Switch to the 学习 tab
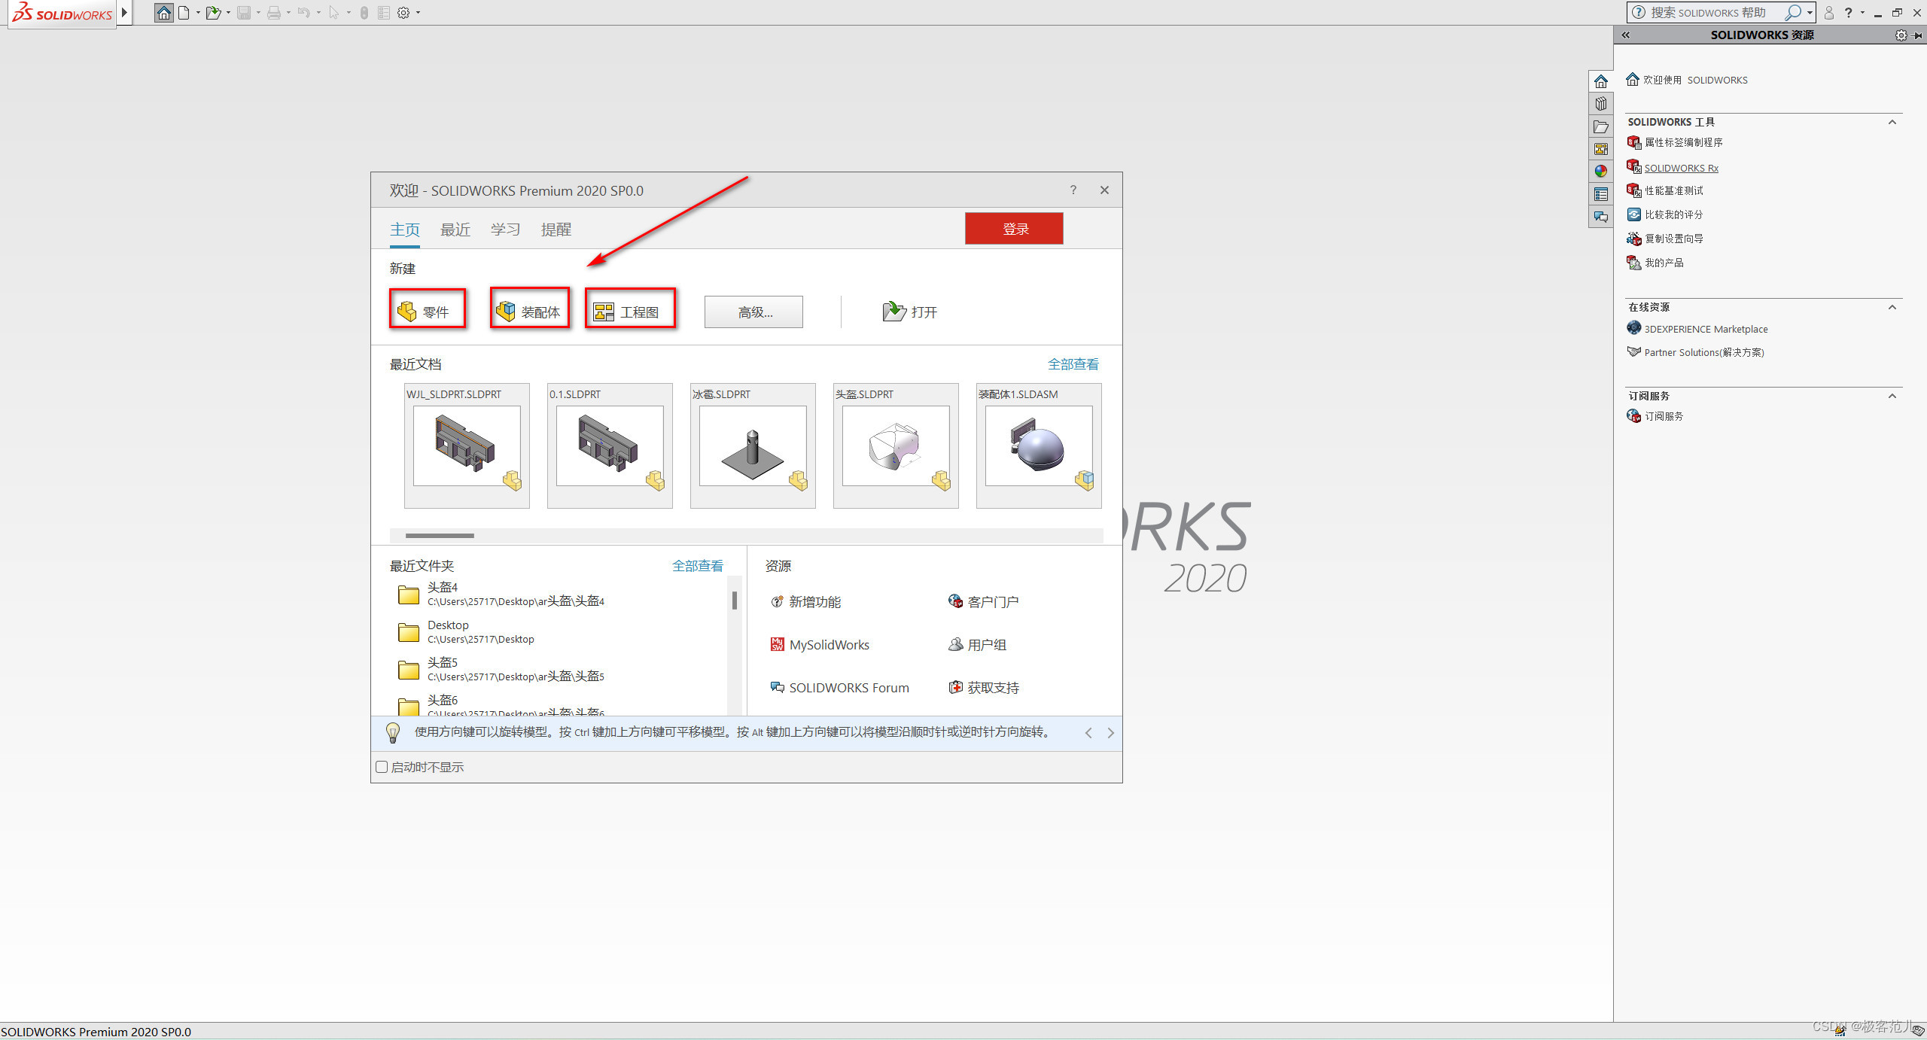Viewport: 1927px width, 1040px height. [505, 230]
